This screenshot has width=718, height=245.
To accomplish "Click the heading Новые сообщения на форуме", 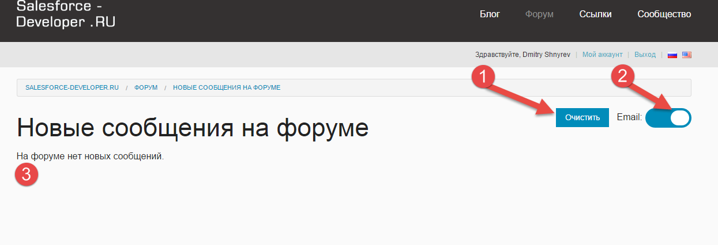I will click(x=193, y=128).
